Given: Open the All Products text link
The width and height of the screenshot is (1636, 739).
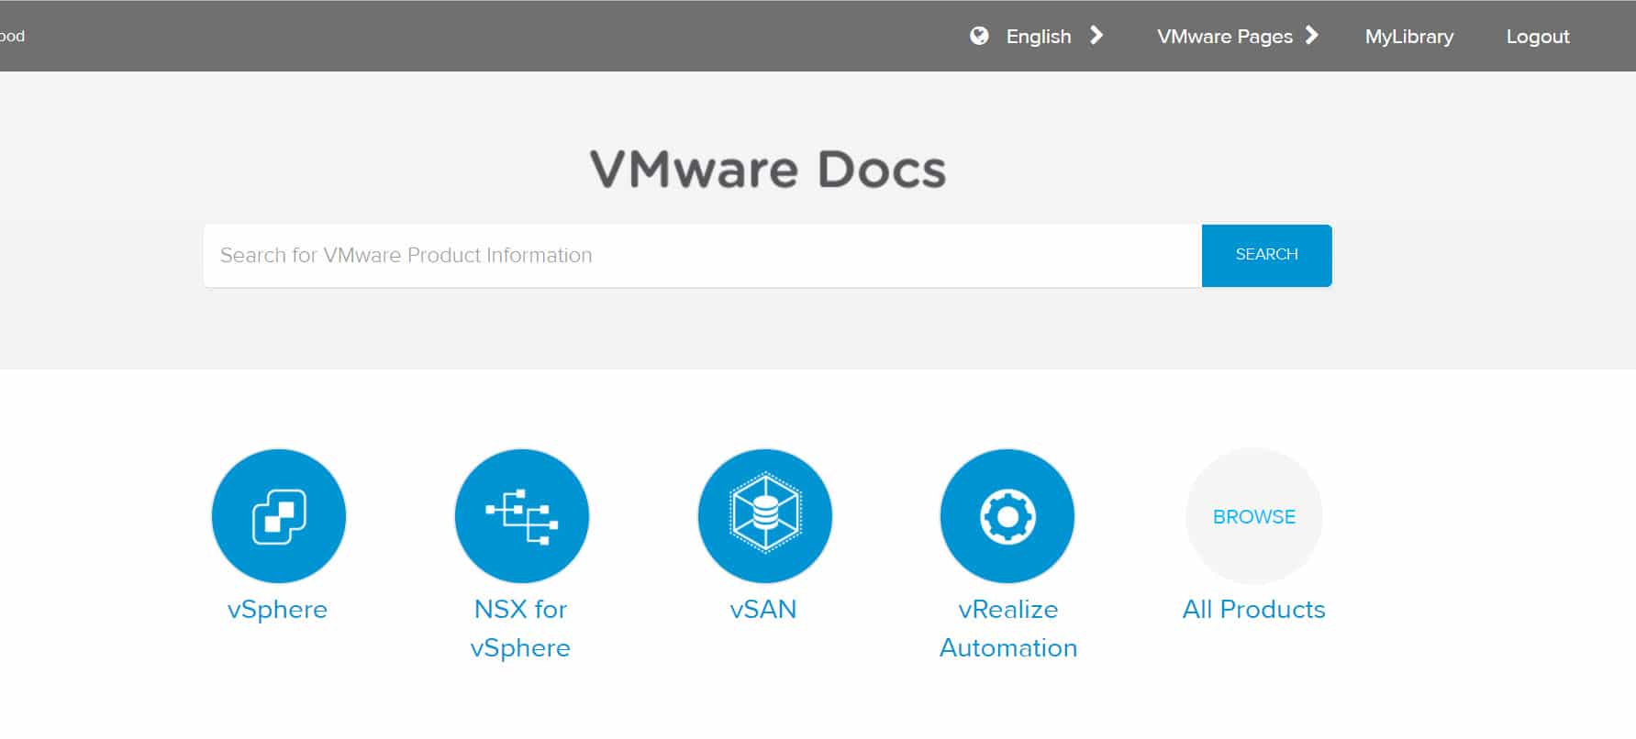Looking at the screenshot, I should 1253,610.
